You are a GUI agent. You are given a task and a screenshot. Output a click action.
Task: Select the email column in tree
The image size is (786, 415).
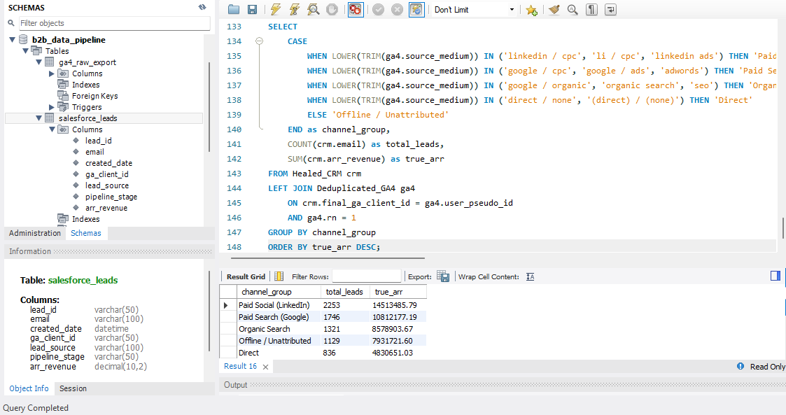(x=94, y=152)
